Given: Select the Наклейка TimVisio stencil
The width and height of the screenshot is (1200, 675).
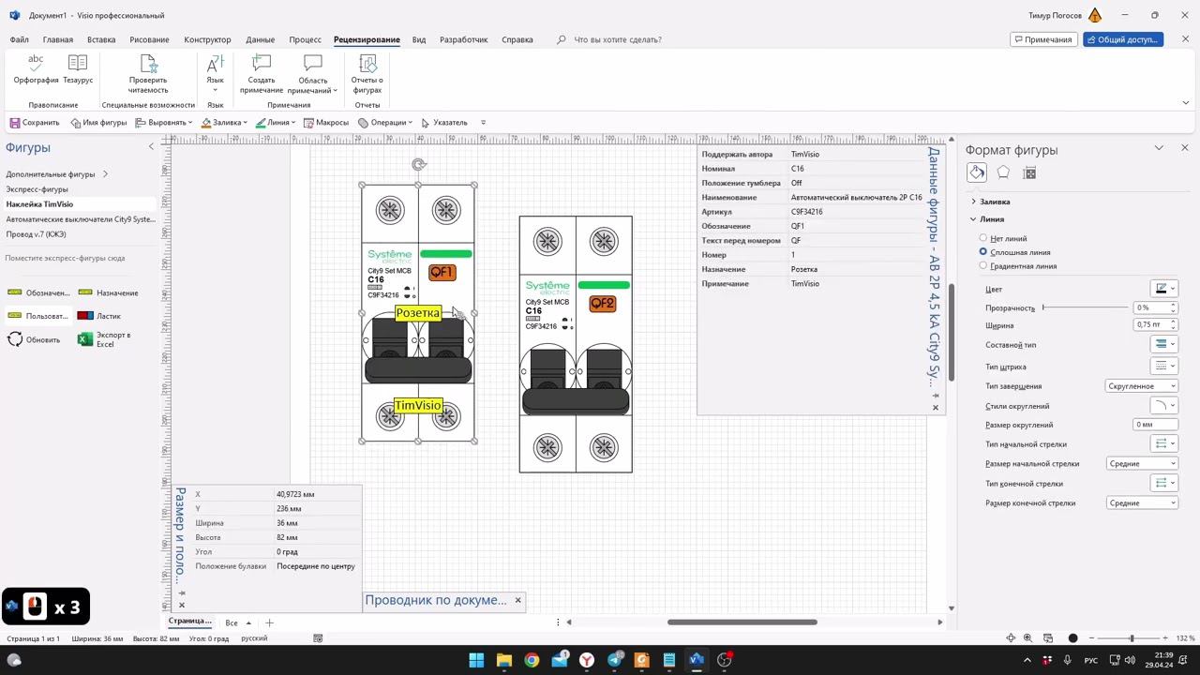Looking at the screenshot, I should click(x=39, y=204).
